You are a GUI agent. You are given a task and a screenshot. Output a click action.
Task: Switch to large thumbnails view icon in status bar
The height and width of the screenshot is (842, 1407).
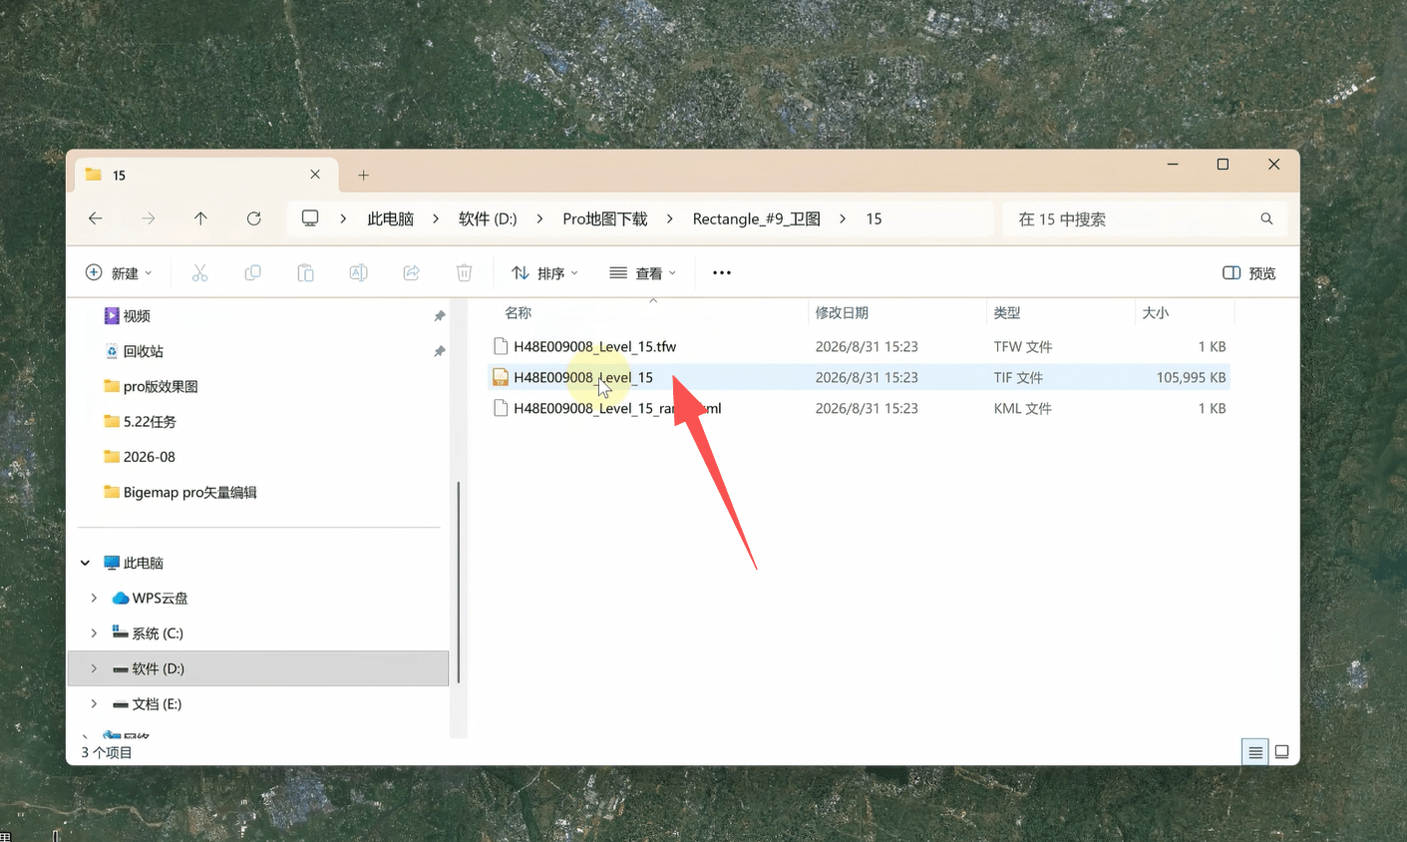pyautogui.click(x=1282, y=752)
